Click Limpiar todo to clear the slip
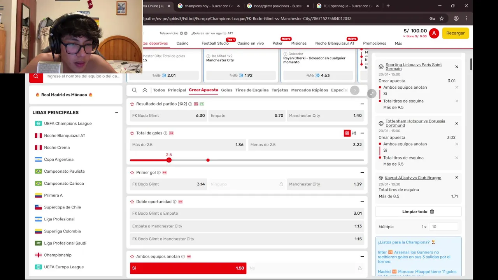The height and width of the screenshot is (280, 498). coord(418,212)
